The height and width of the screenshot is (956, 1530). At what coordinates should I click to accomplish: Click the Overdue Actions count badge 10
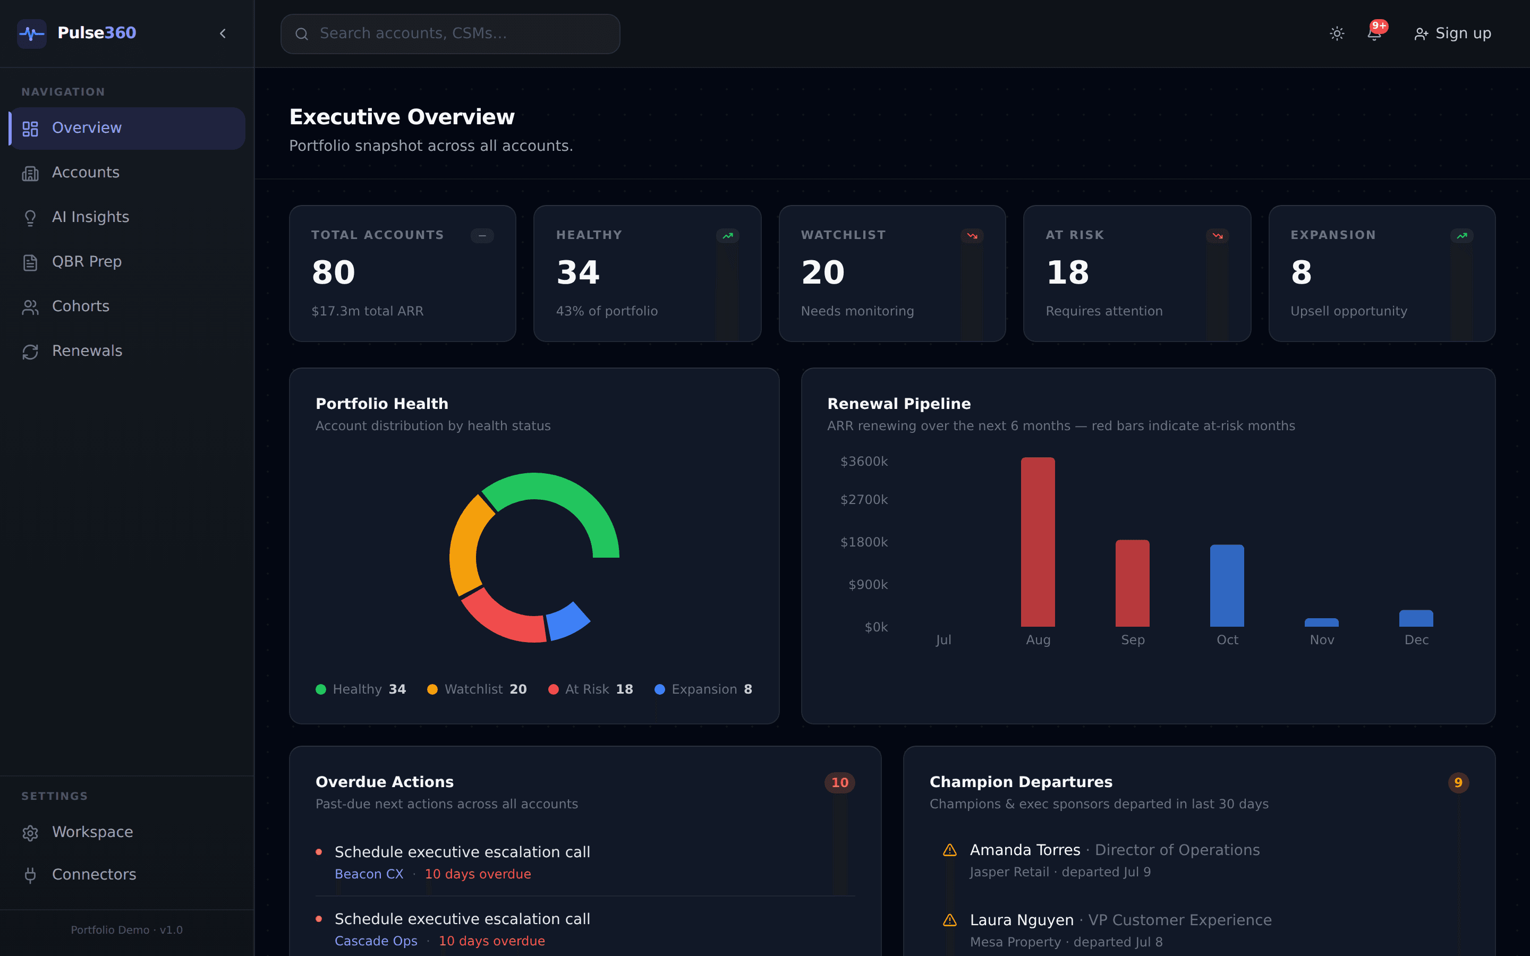click(839, 783)
